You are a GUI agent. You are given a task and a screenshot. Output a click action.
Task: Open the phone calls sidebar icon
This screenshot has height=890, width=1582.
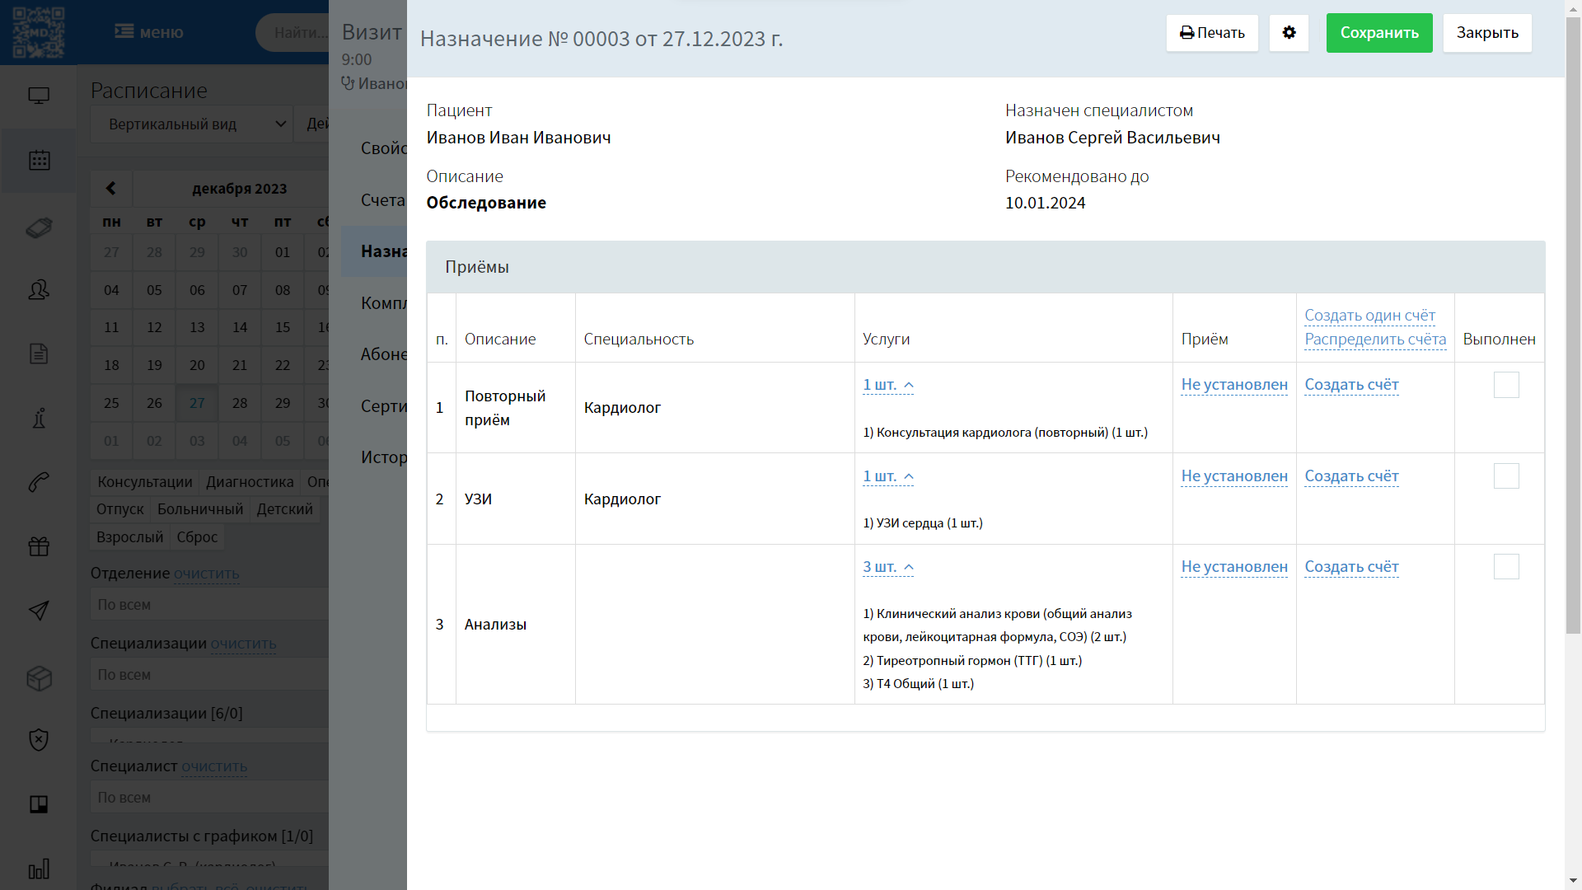click(x=39, y=482)
